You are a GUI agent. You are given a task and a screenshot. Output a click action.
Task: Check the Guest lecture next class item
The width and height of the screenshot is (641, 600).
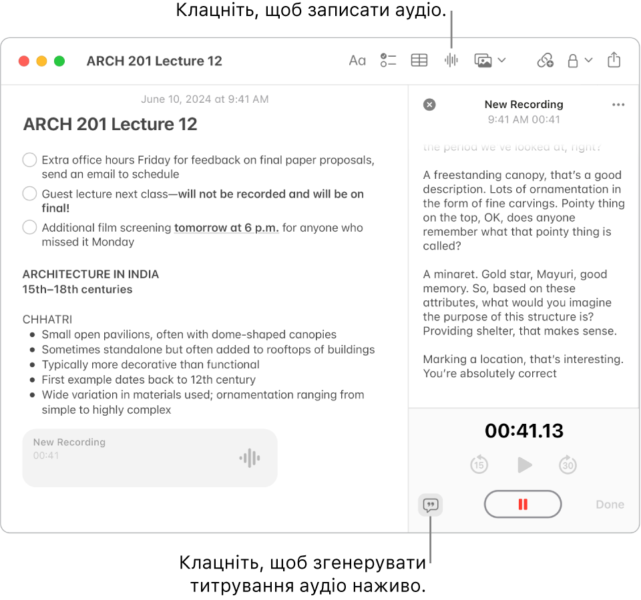pos(29,194)
